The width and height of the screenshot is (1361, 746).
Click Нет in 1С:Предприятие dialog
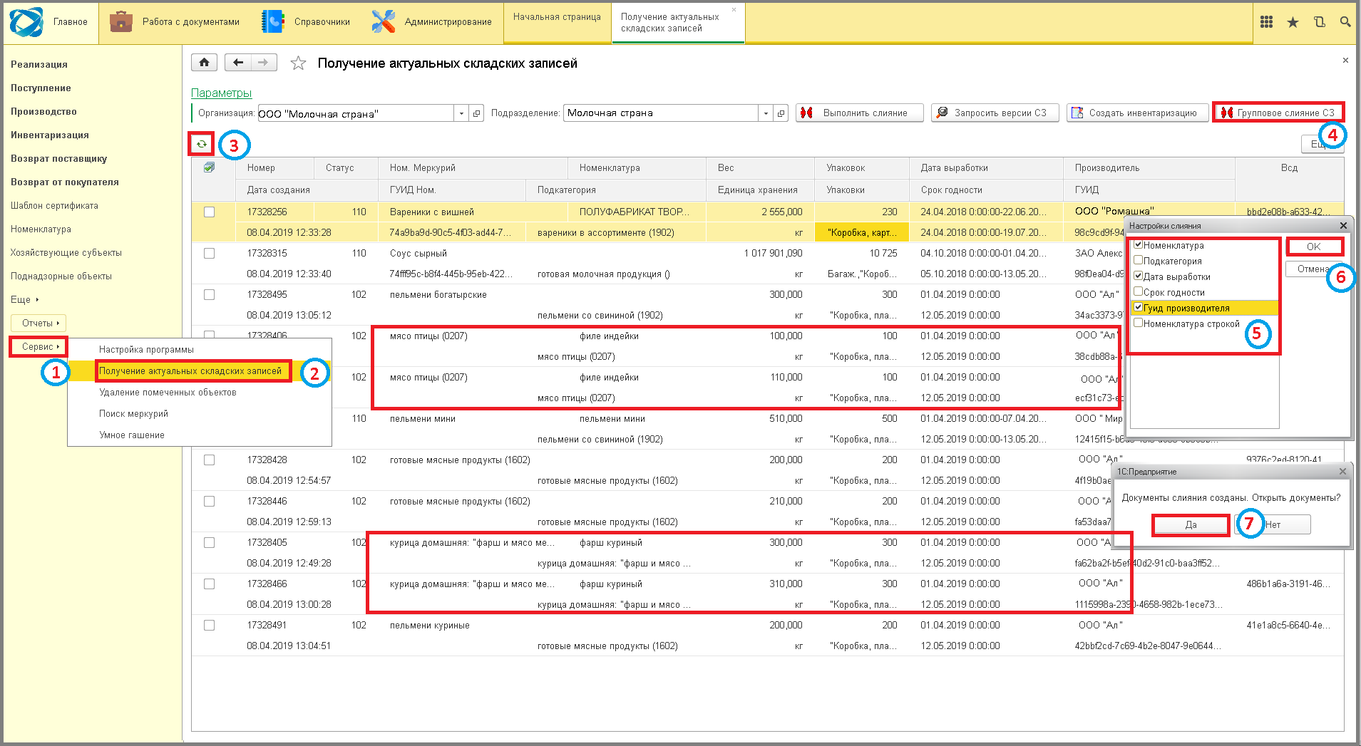click(1273, 525)
